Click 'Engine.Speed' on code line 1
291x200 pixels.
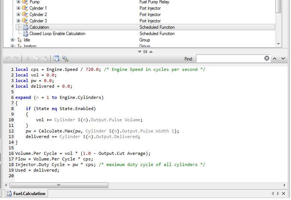tap(62, 69)
